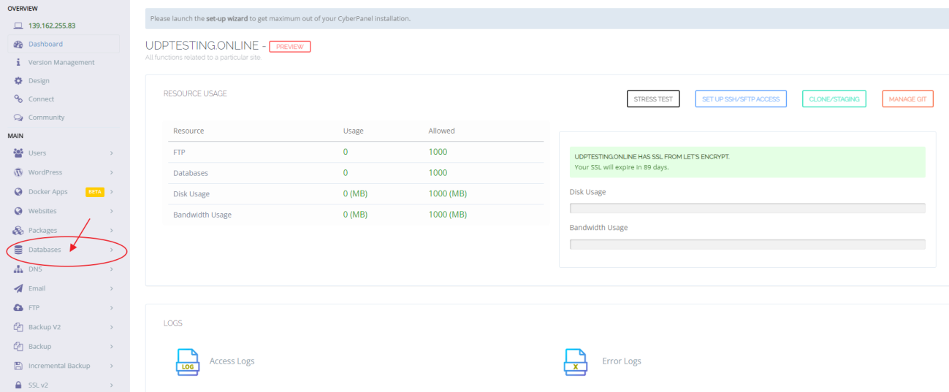Click the Let's Encrypt SSL notice
Screen dimensions: 949x392
click(747, 162)
